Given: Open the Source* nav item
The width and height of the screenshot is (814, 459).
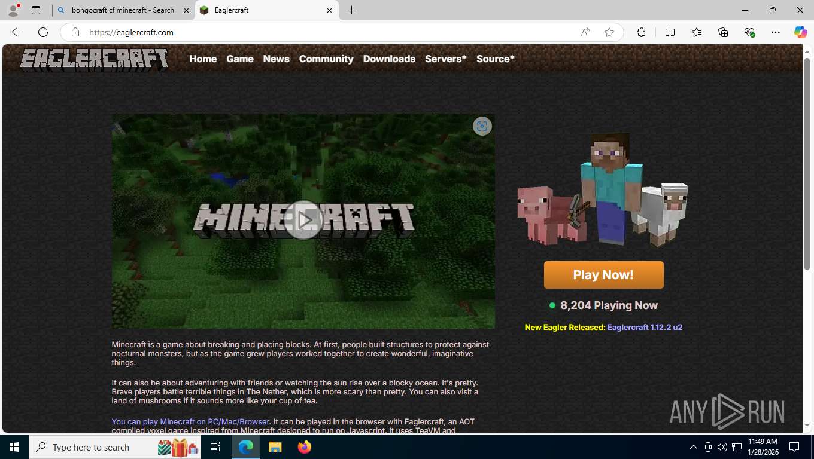Looking at the screenshot, I should pyautogui.click(x=496, y=59).
